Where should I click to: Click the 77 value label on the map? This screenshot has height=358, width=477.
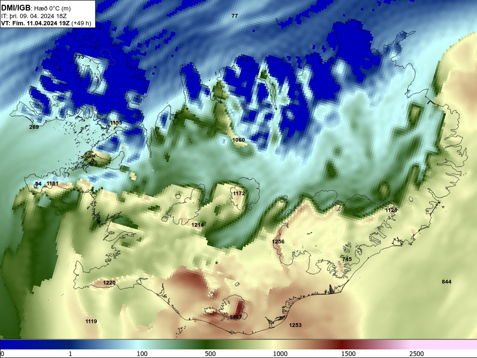point(235,16)
